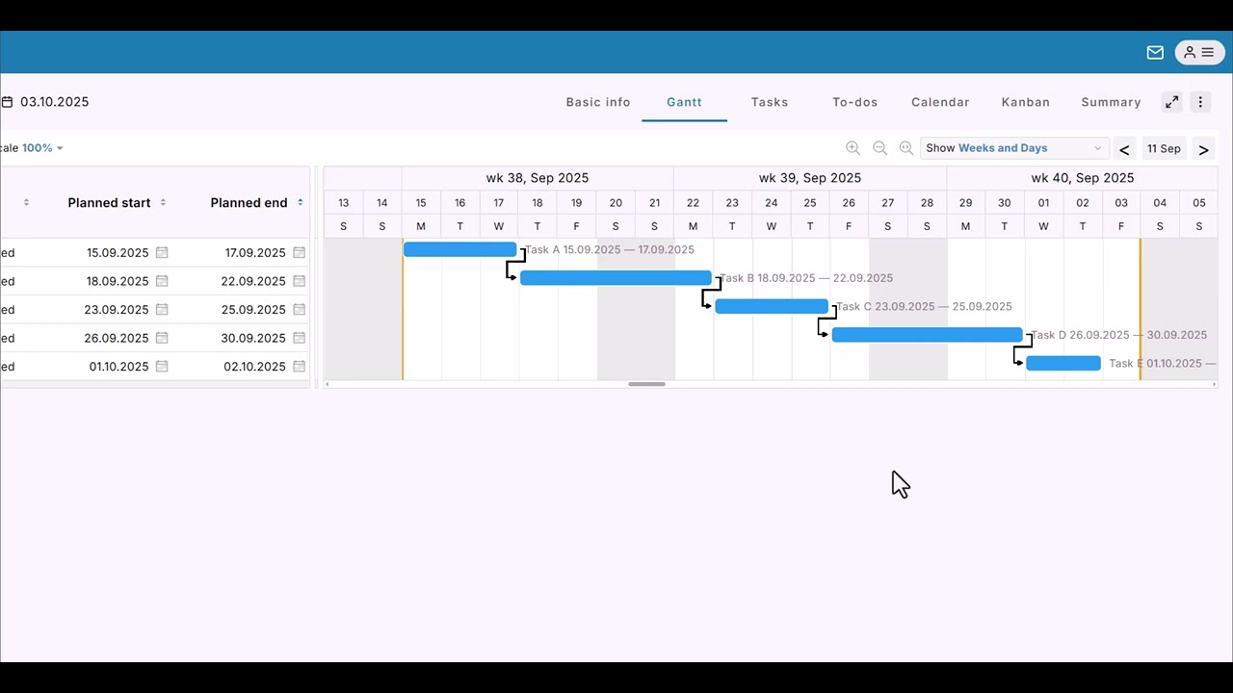Viewport: 1233px width, 693px height.
Task: Go to next period with right arrow
Action: (x=1203, y=149)
